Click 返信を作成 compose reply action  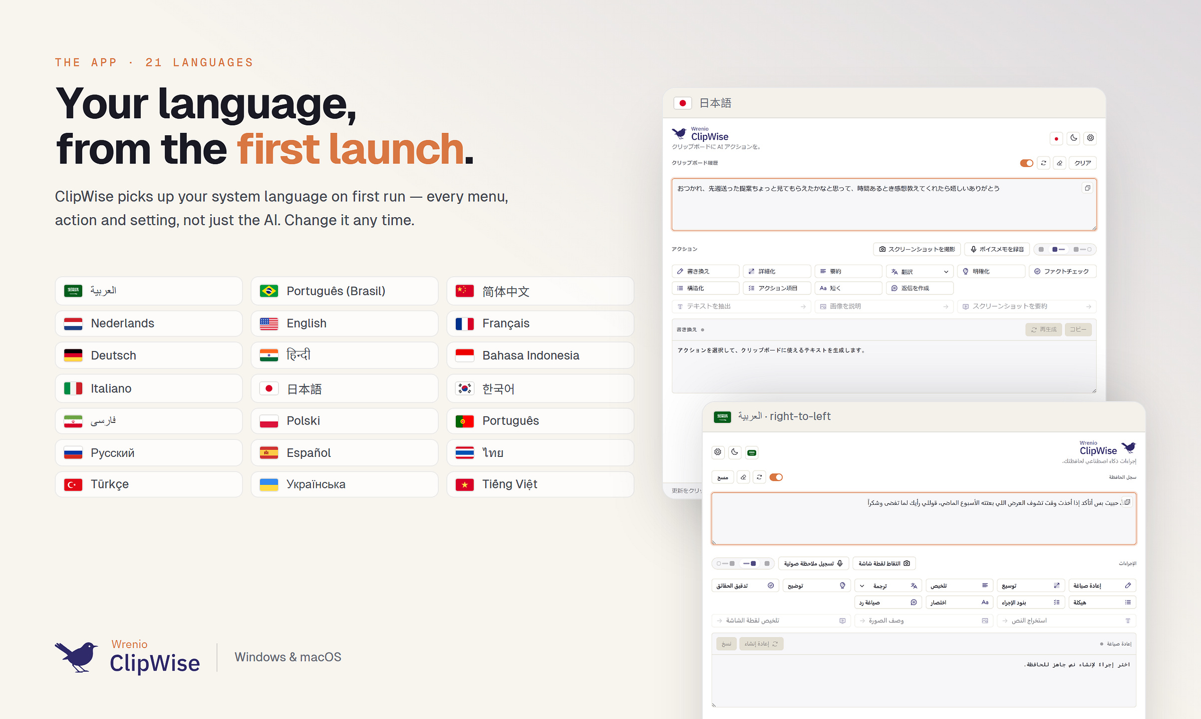(919, 288)
